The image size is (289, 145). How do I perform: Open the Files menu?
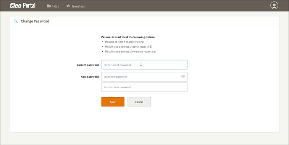[53, 6]
